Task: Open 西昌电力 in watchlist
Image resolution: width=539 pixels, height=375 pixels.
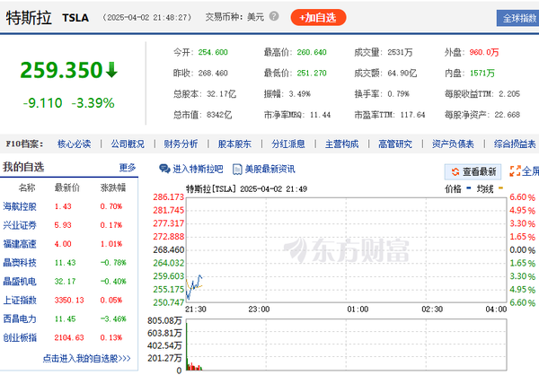Action: tap(20, 318)
